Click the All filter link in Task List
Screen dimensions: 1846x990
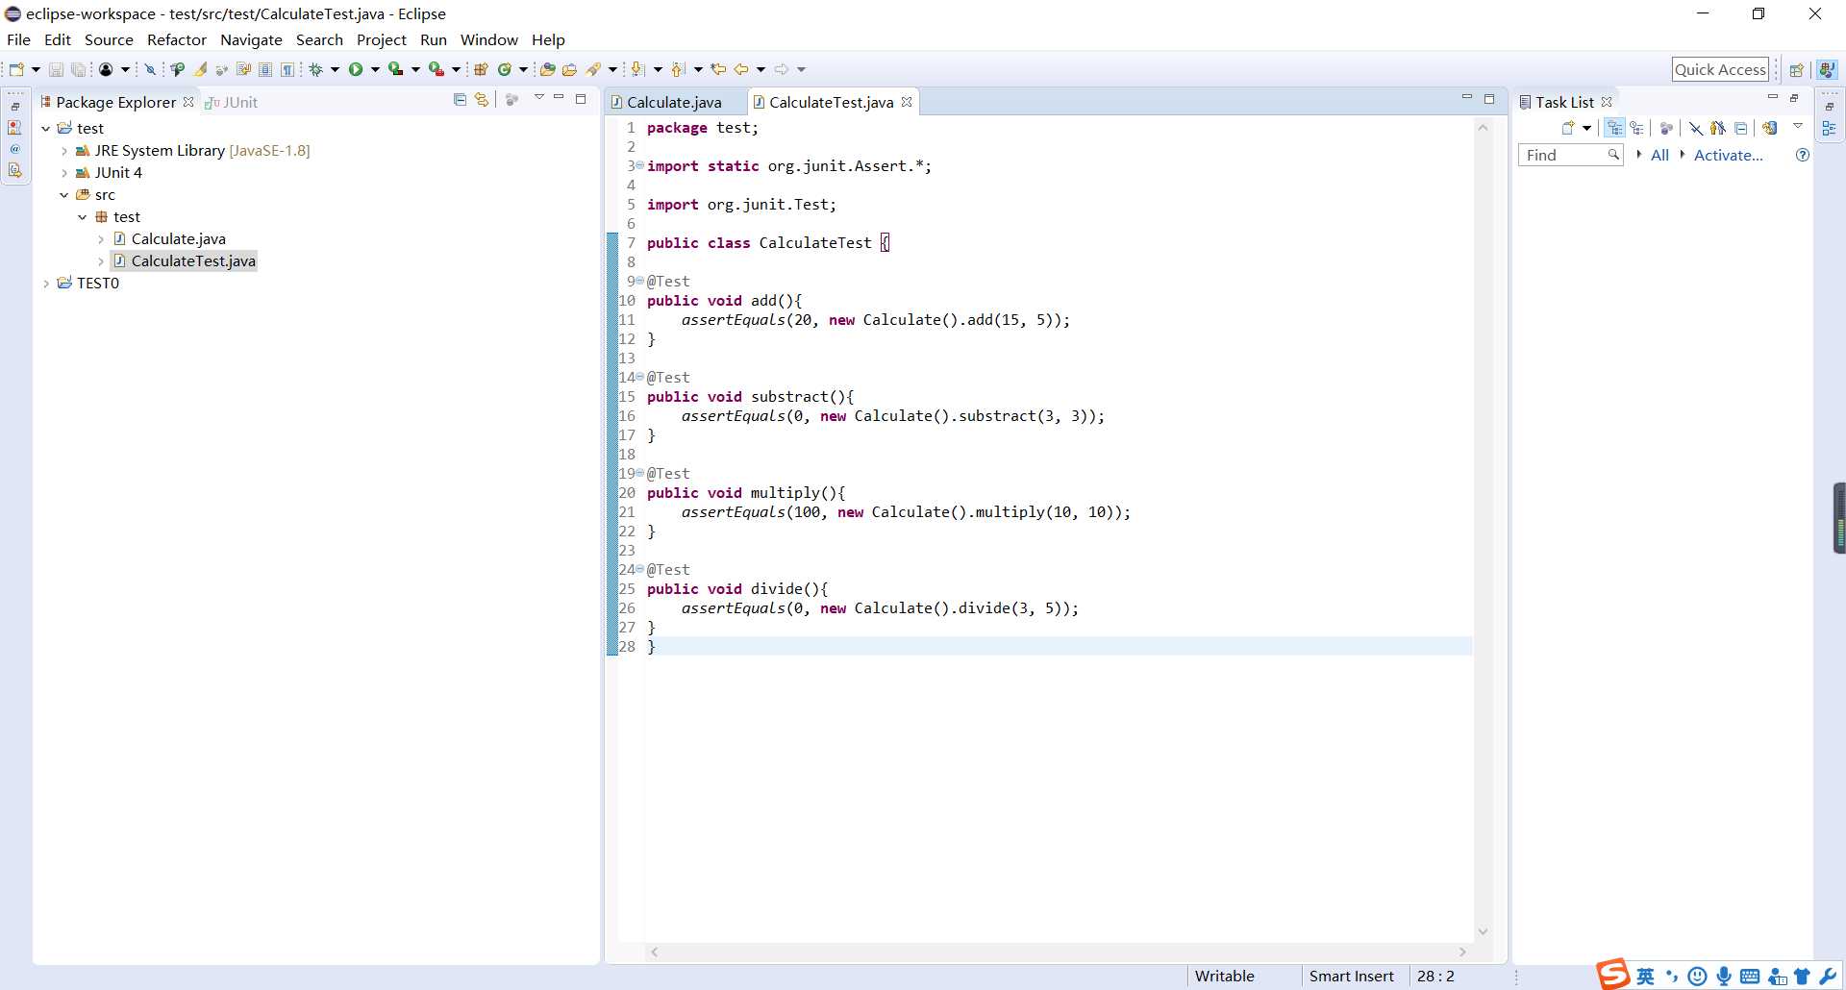pyautogui.click(x=1659, y=155)
